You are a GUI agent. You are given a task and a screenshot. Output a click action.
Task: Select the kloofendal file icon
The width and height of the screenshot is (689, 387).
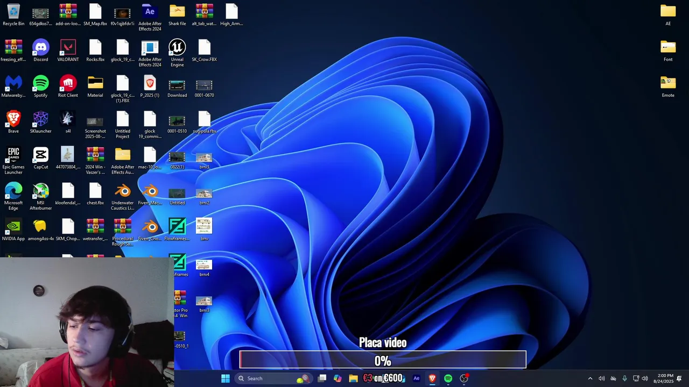pyautogui.click(x=68, y=195)
